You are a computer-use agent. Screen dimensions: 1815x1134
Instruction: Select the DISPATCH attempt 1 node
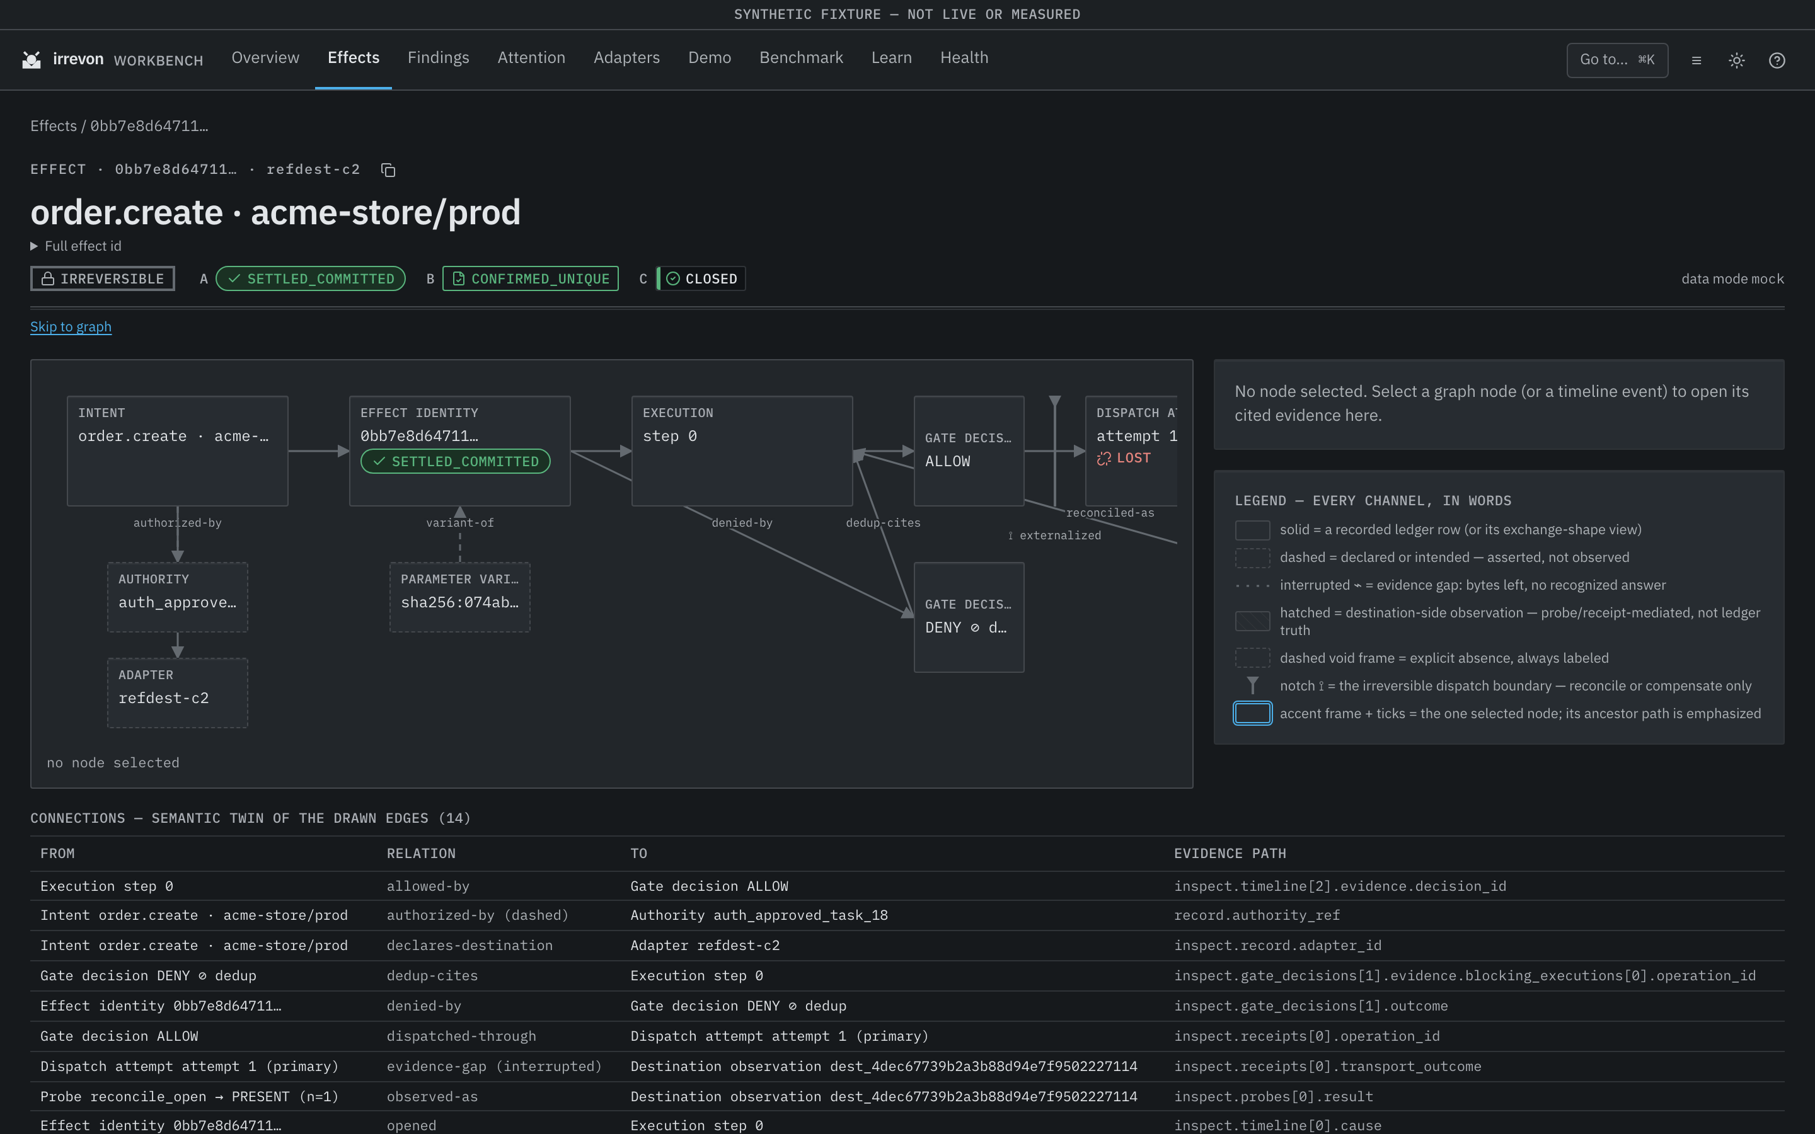1132,450
